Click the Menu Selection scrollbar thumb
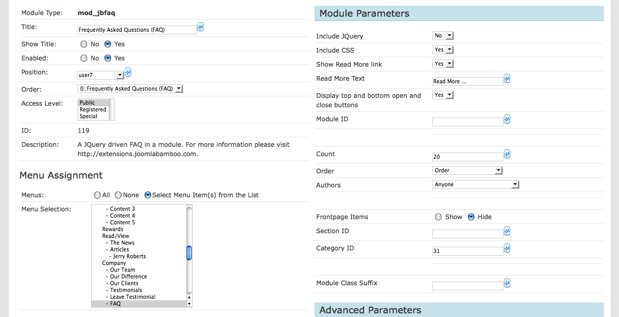Screen dimensions: 619x317 (189, 252)
